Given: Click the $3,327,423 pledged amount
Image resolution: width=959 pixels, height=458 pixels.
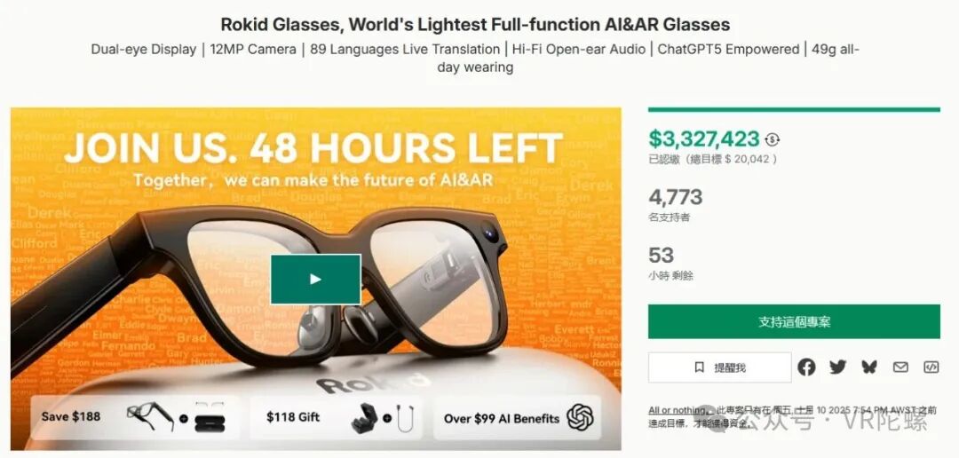Looking at the screenshot, I should coord(703,138).
